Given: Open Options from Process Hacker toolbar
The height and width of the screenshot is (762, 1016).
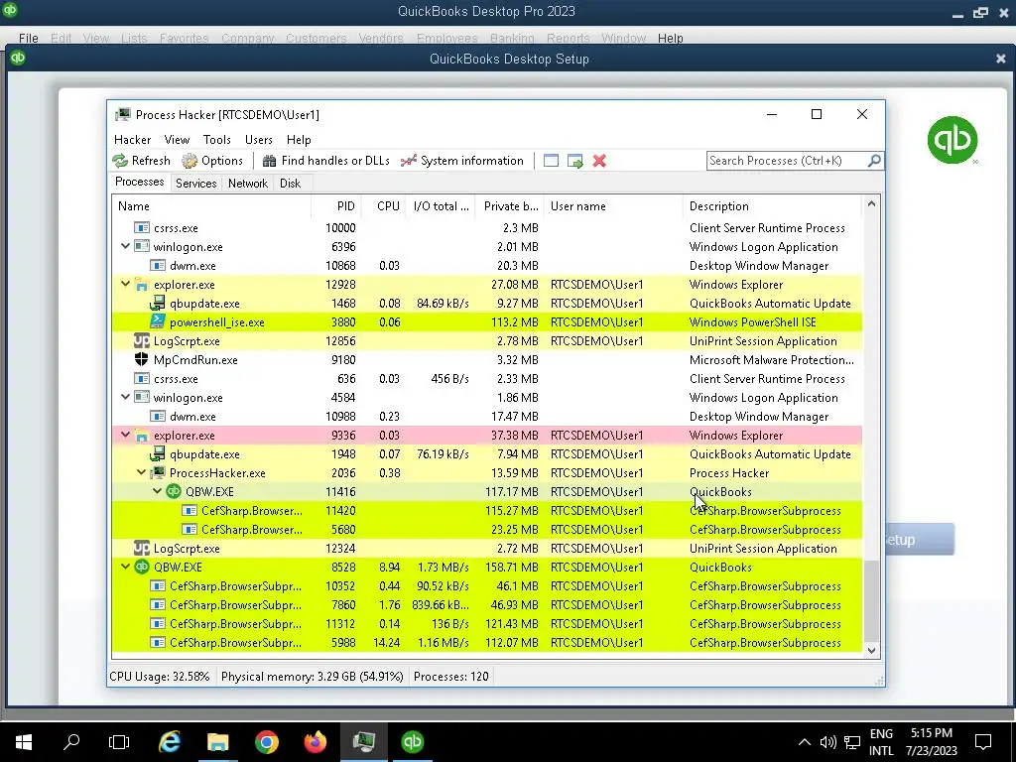Looking at the screenshot, I should pyautogui.click(x=212, y=161).
